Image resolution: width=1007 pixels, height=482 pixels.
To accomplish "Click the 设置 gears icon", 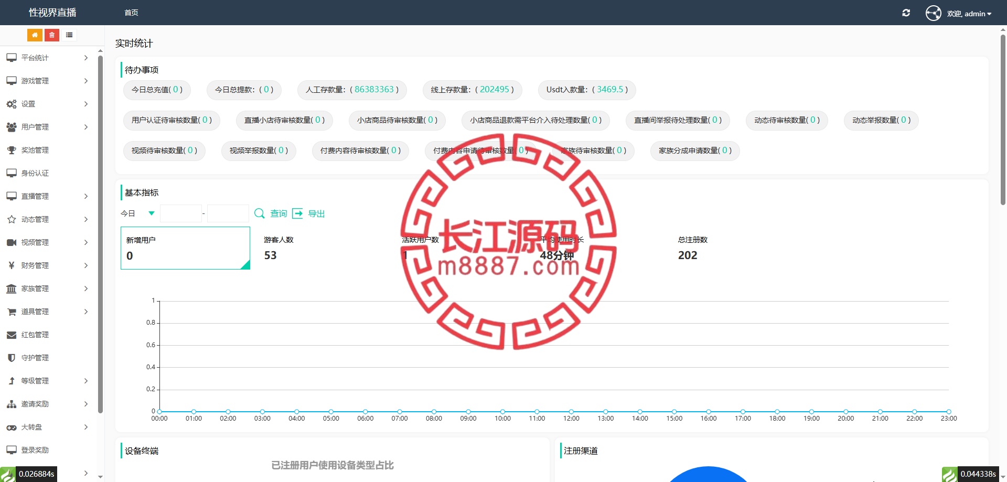I will pyautogui.click(x=12, y=104).
